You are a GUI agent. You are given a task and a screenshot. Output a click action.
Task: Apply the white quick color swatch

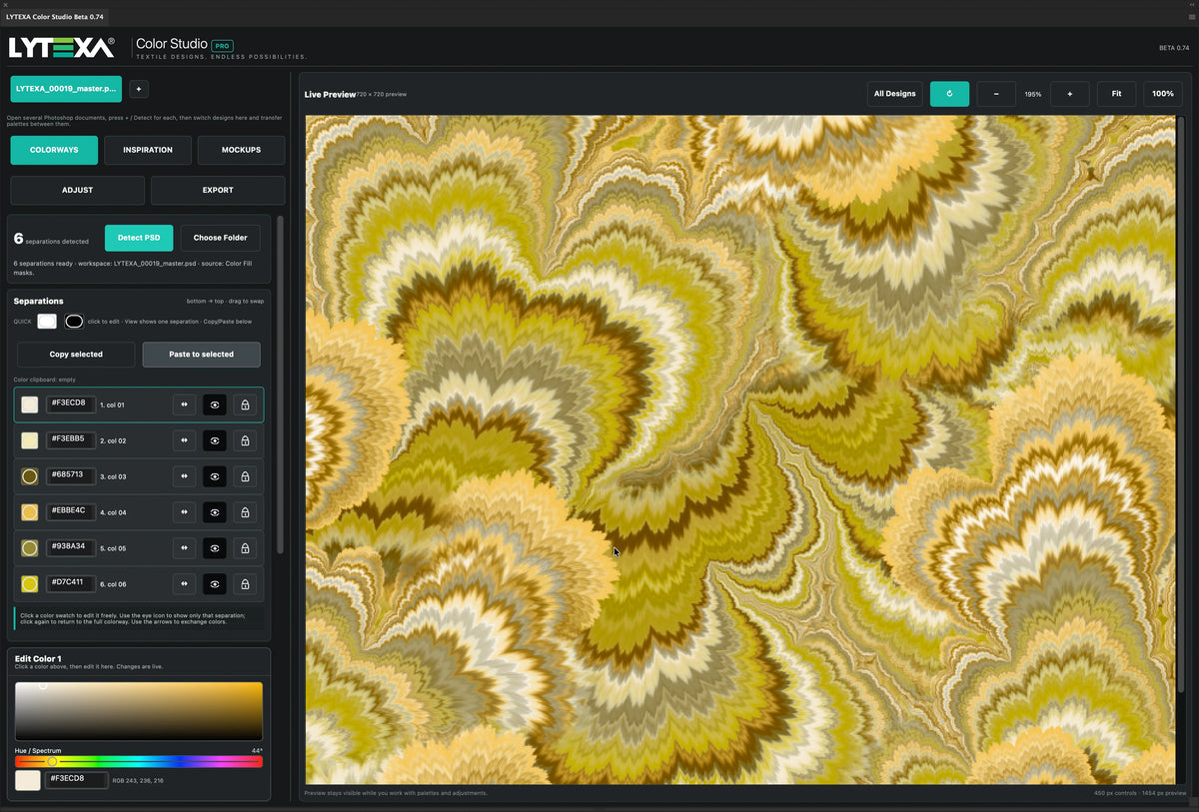tap(47, 322)
